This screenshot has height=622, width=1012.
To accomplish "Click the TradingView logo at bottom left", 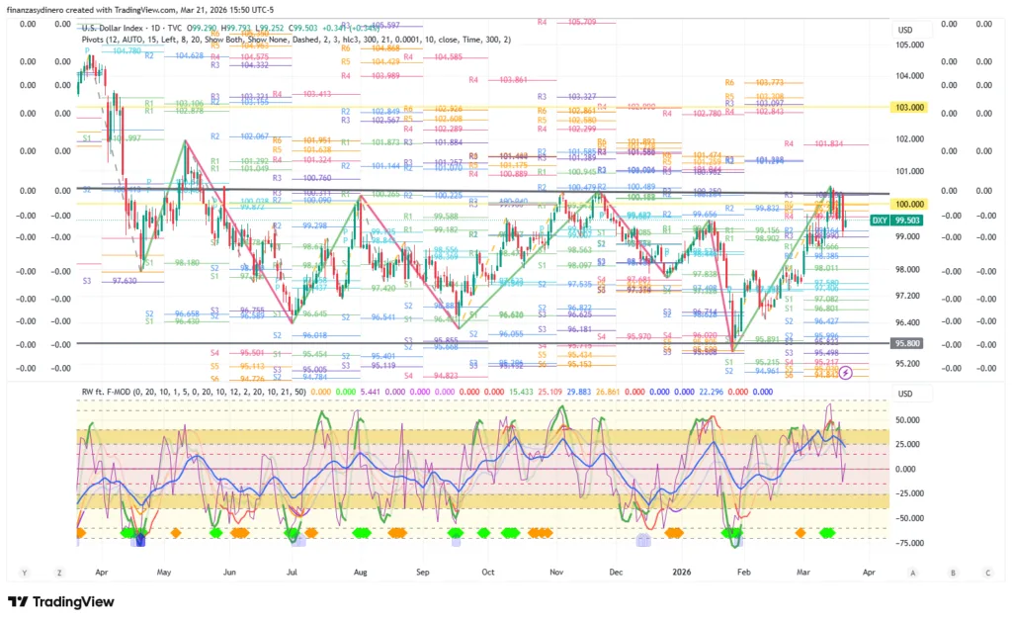I will 61,601.
